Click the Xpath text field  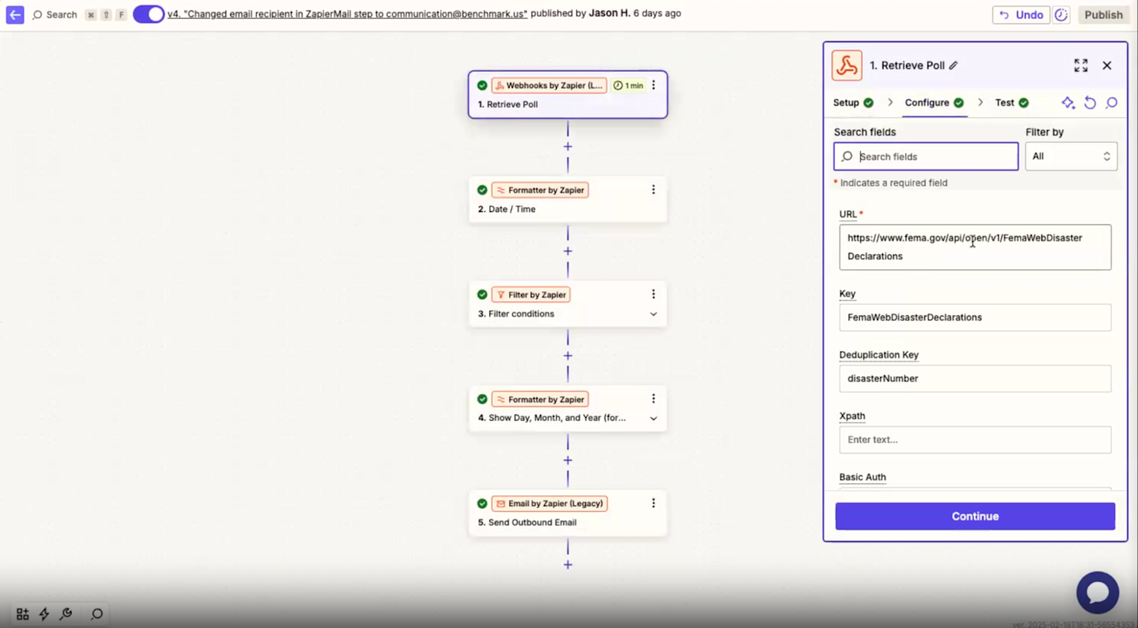coord(975,440)
